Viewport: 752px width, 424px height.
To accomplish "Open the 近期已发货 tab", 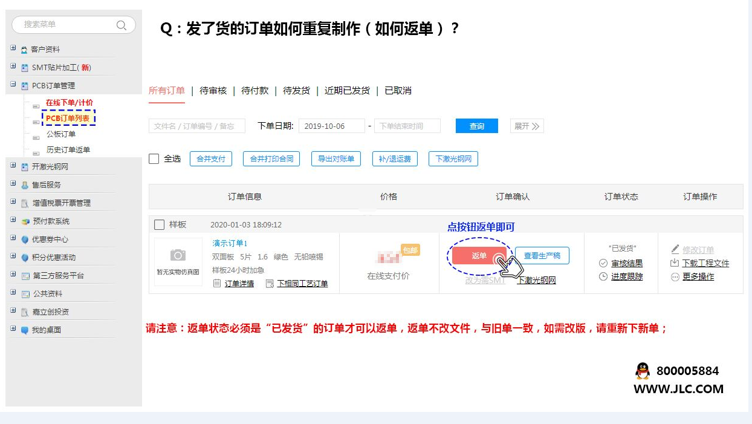I will click(347, 91).
